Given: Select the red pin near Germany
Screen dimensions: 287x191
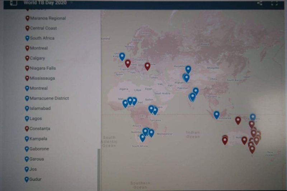Looking at the screenshot, I should coord(128,63).
